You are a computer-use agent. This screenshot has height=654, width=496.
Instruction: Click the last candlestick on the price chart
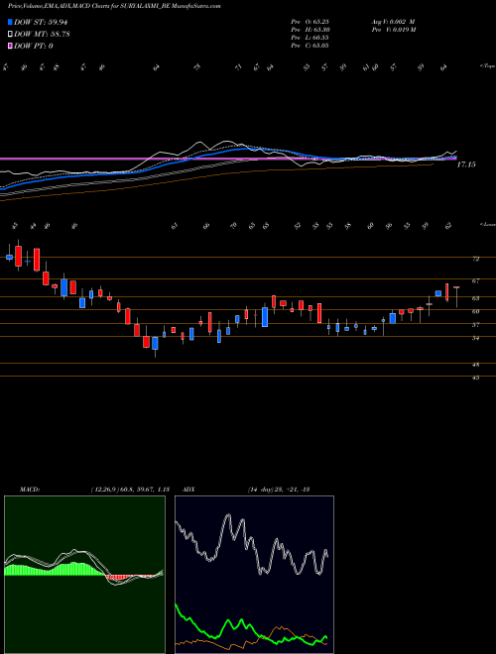tap(456, 297)
